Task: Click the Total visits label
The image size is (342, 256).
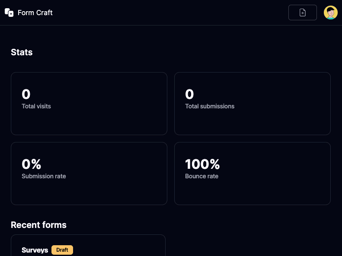Action: point(36,106)
